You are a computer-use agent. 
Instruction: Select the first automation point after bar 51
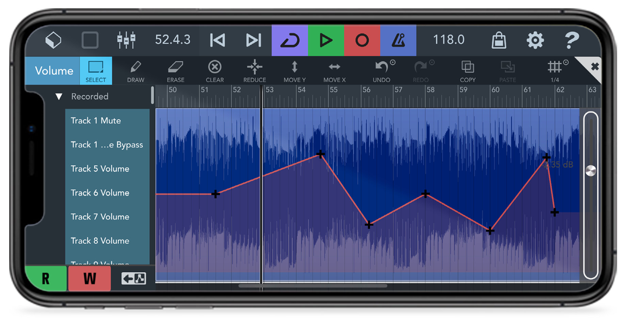(215, 194)
